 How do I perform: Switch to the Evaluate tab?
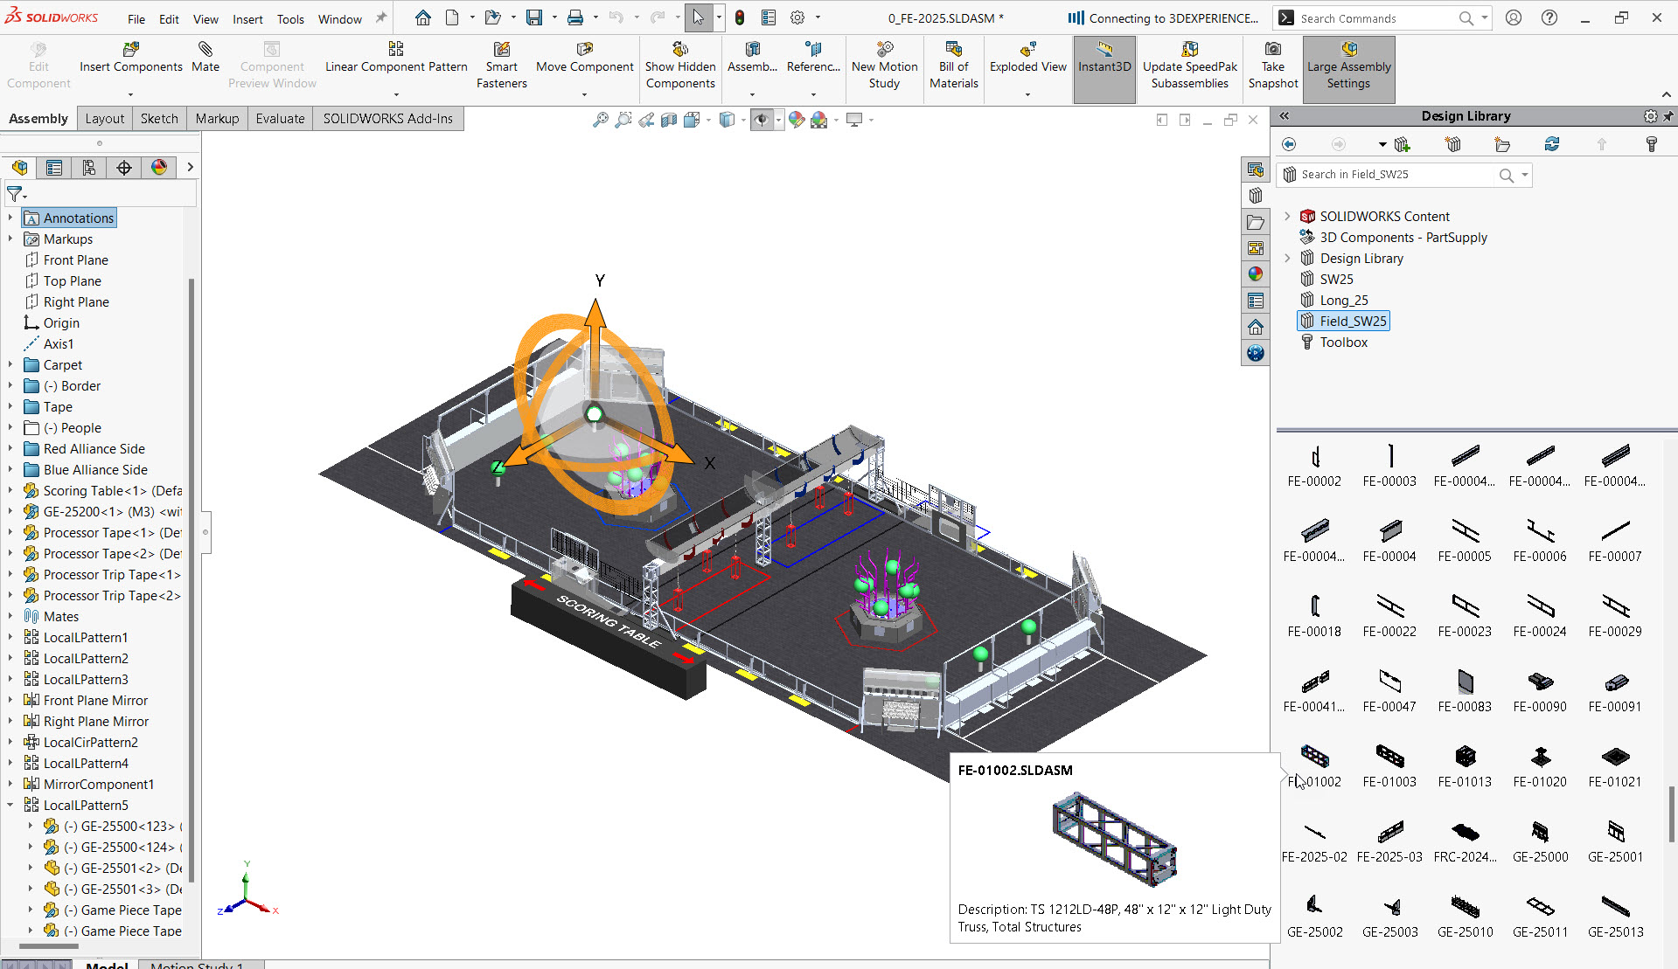click(x=280, y=118)
